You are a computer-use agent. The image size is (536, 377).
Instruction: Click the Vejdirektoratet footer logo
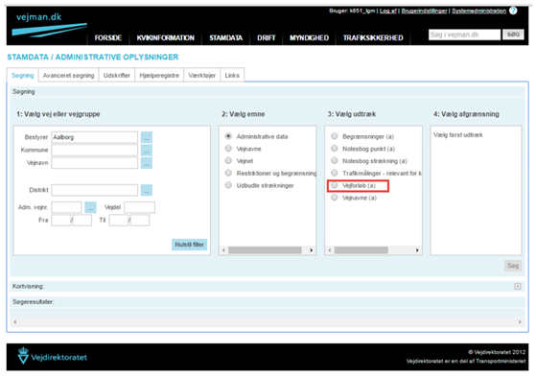click(53, 356)
